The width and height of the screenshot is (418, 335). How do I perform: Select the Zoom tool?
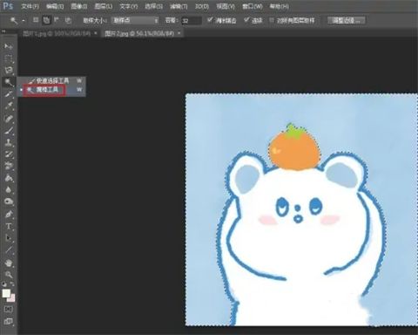pyautogui.click(x=9, y=275)
